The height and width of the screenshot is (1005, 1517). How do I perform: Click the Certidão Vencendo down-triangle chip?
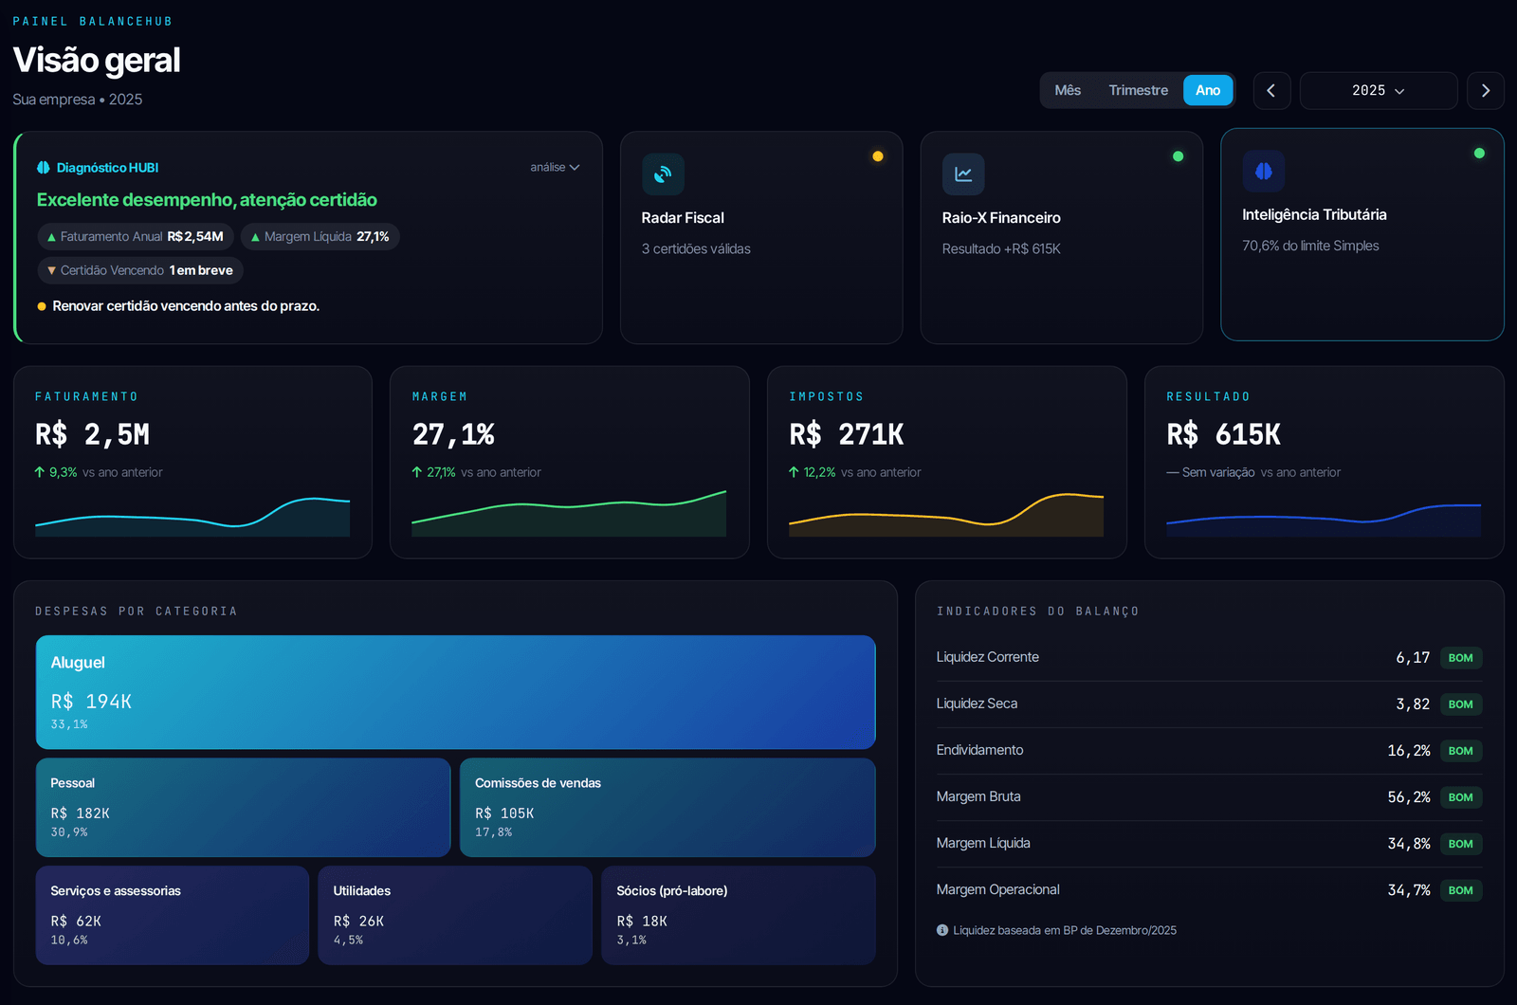tap(140, 270)
